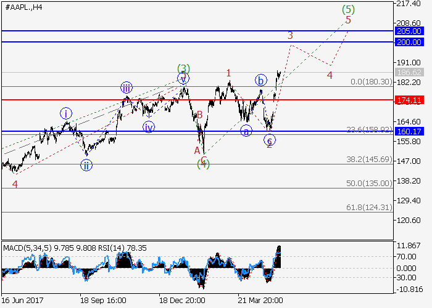
Task: Click the 61.8(124.31) Fibonacci level label
Action: 368,207
